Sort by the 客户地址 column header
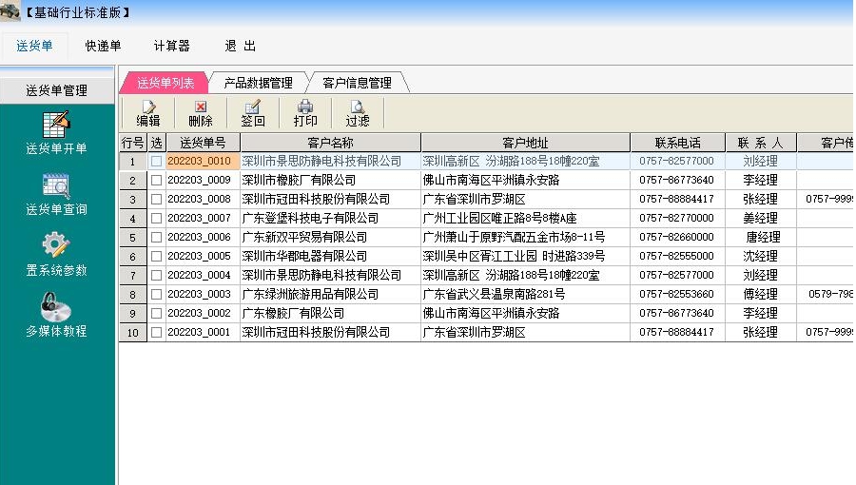Viewport: 856px width, 485px height. tap(525, 143)
